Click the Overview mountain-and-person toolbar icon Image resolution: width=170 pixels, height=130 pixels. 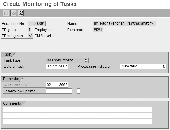(x=20, y=13)
